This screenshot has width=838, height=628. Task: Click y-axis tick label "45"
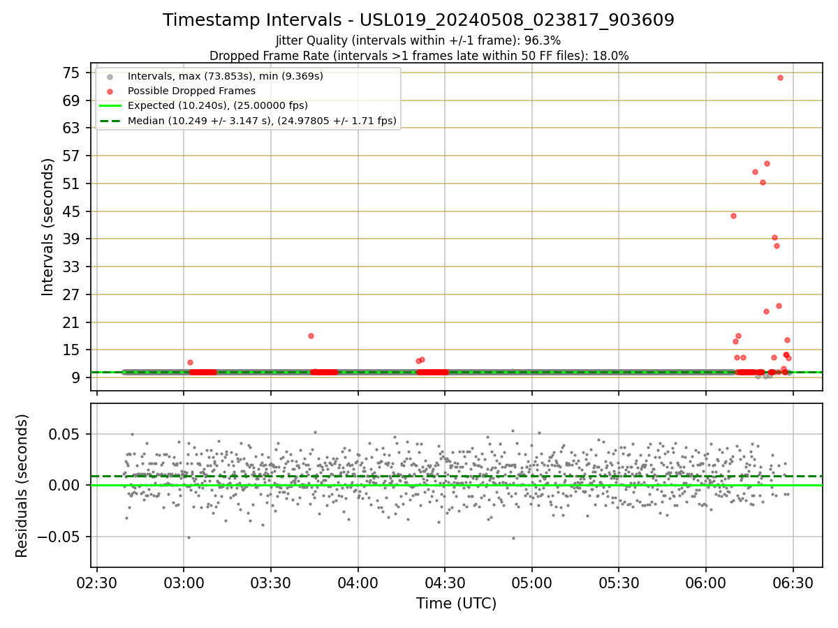pyautogui.click(x=72, y=211)
